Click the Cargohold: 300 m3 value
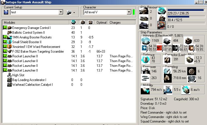Image resolution: width=207 pixels, height=125 pixels. click(x=186, y=99)
